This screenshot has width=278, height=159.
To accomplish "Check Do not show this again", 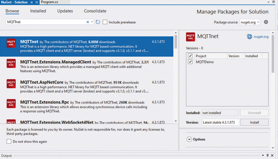I will click(x=9, y=141).
